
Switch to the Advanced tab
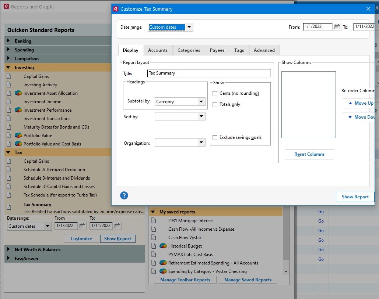(264, 50)
